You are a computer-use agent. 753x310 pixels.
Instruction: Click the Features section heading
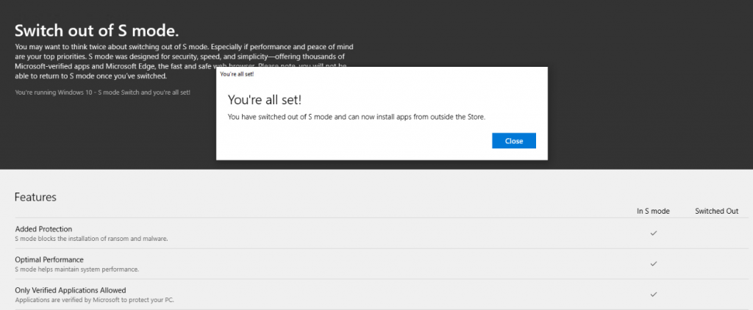point(35,197)
